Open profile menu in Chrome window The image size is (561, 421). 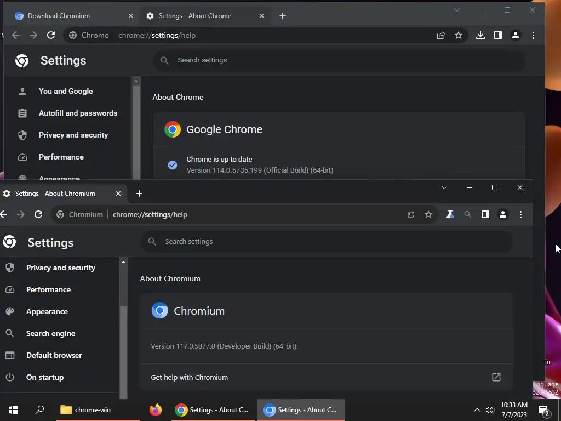(x=515, y=35)
